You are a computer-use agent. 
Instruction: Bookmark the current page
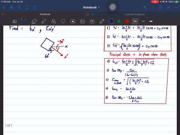[x=27, y=7]
